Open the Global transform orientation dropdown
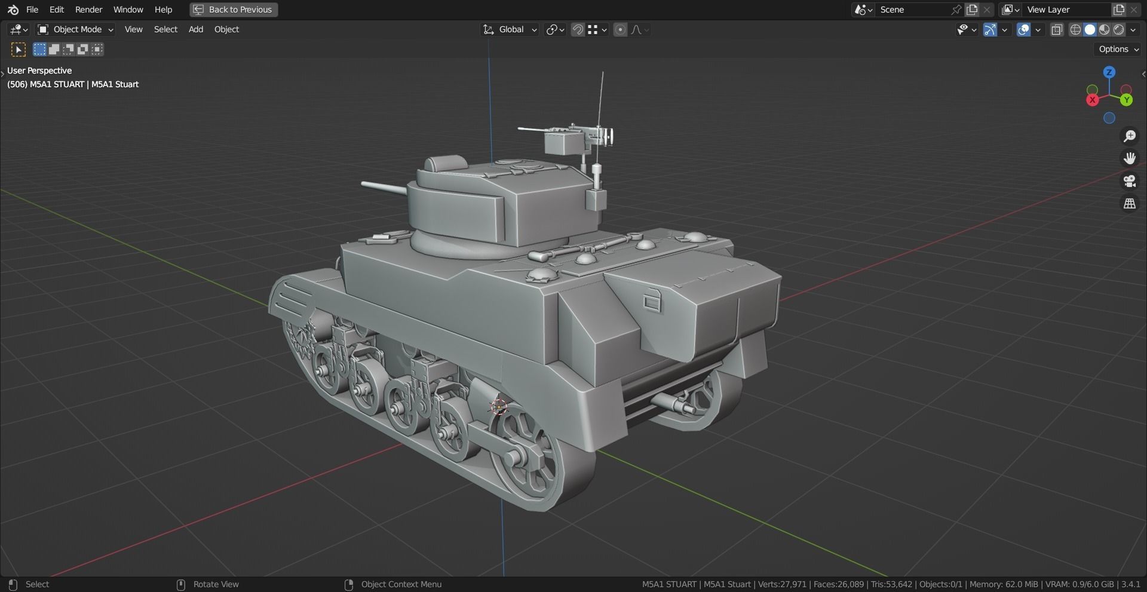Screen dimensions: 1147x592 [x=510, y=29]
